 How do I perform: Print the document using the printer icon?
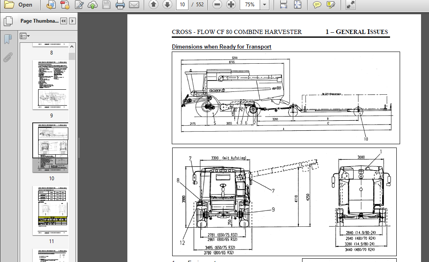(120, 5)
